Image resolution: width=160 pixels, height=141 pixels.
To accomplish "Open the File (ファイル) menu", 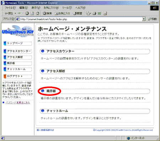I will point(10,8).
